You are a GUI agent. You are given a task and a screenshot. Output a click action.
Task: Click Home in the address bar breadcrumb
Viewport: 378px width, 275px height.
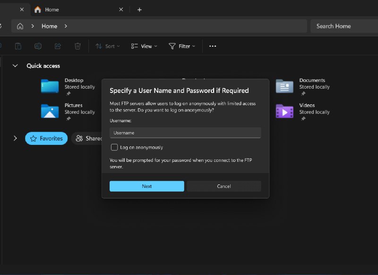[49, 26]
